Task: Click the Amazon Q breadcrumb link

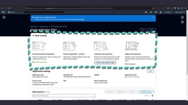Action: click(34, 27)
